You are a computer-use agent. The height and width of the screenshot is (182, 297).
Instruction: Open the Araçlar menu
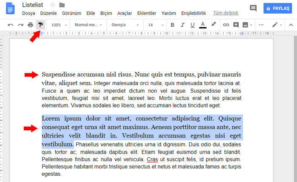click(125, 13)
